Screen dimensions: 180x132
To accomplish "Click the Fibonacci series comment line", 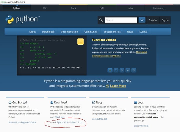I will 43,40.
